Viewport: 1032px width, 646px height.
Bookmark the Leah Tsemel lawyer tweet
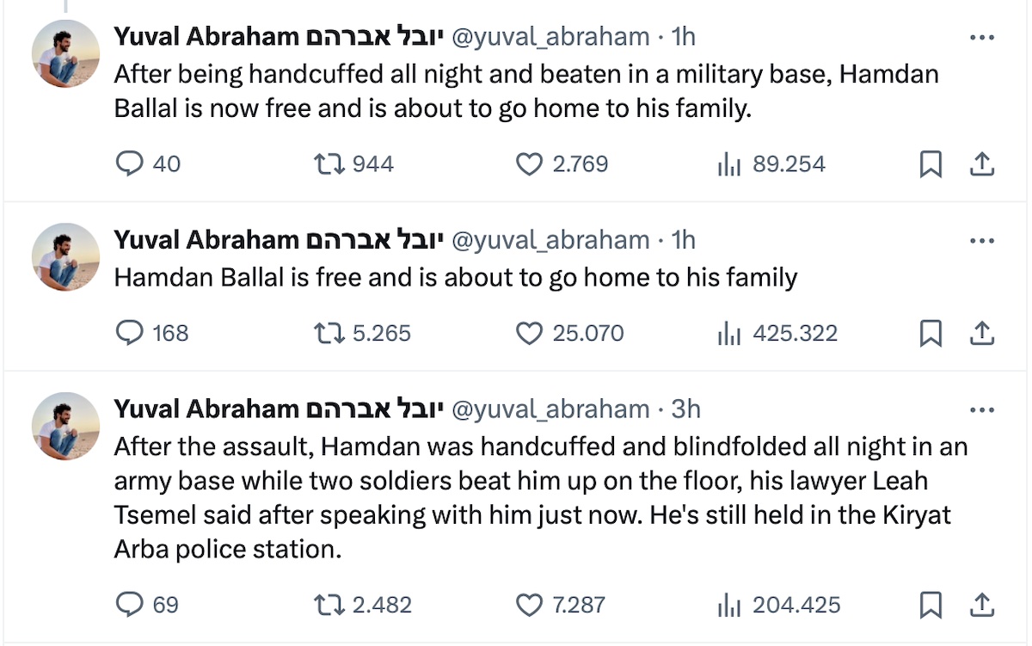931,605
